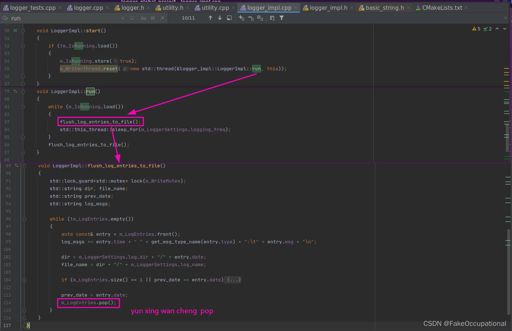This screenshot has width=512, height=331.
Task: Collapse the if block fold at line 52
Action: (x=23, y=46)
